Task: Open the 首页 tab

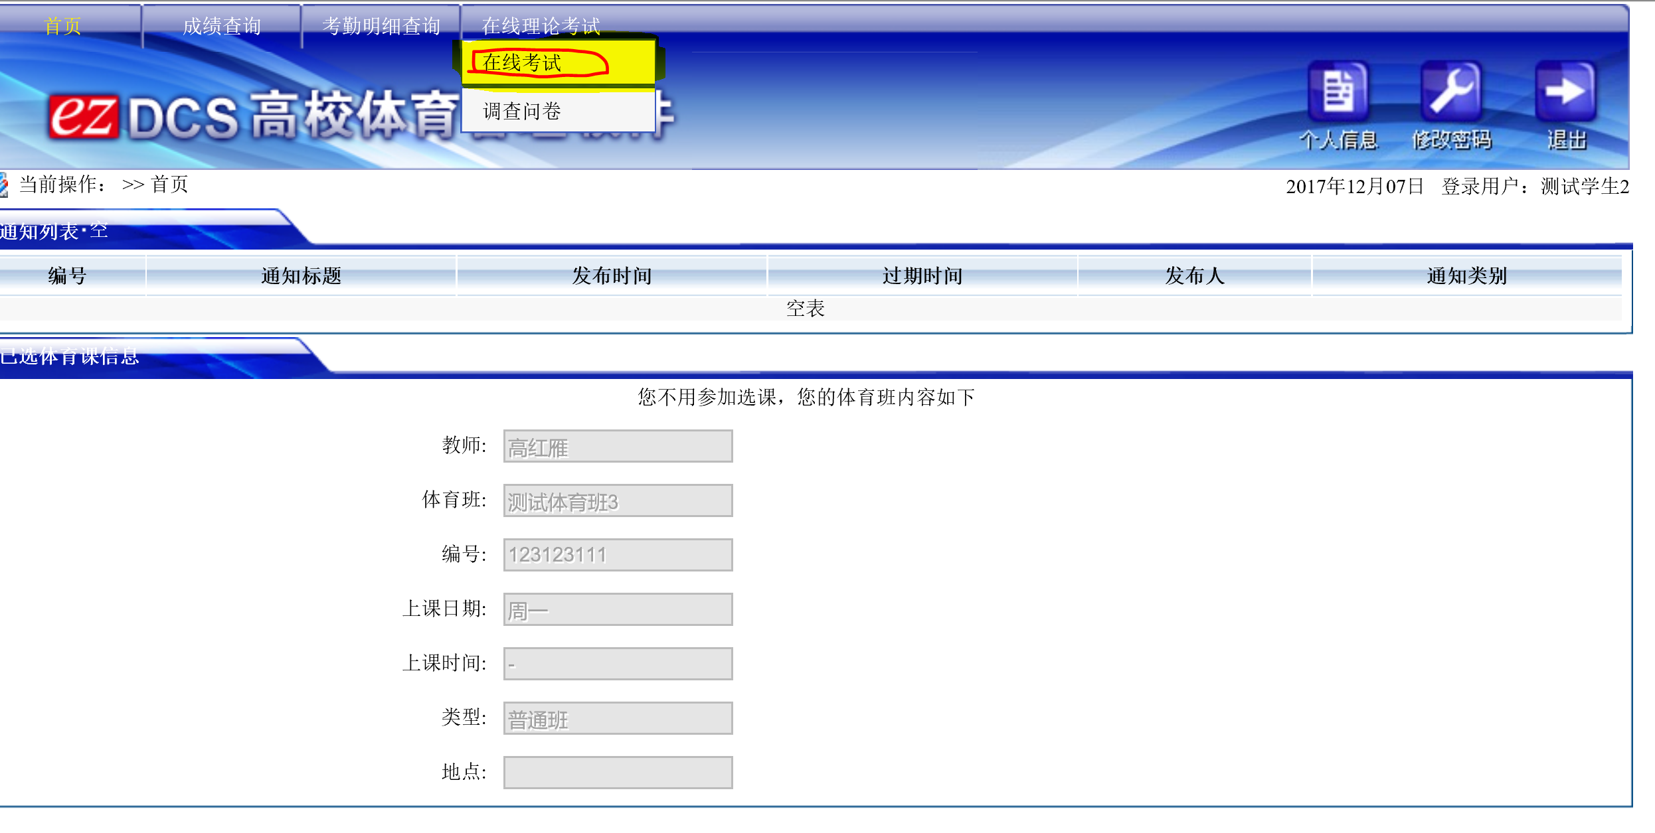Action: [x=62, y=26]
